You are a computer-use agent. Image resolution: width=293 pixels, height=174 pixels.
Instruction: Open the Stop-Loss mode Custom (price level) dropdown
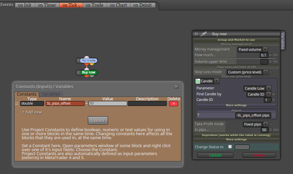click(265, 72)
